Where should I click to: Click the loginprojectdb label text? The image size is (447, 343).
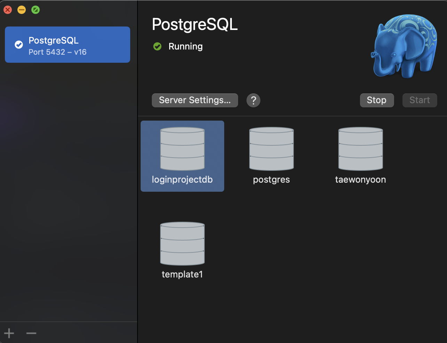(182, 180)
